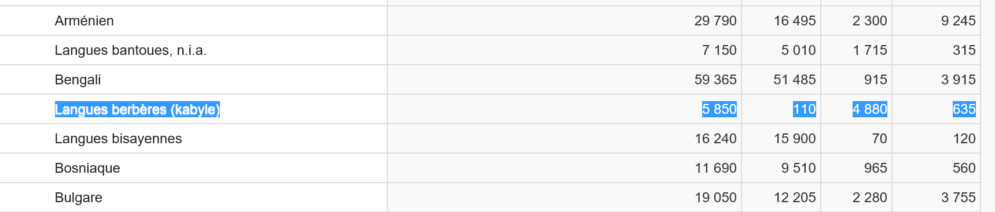The height and width of the screenshot is (212, 995).
Task: Click the 29 790 value for Arménien
Action: click(715, 21)
